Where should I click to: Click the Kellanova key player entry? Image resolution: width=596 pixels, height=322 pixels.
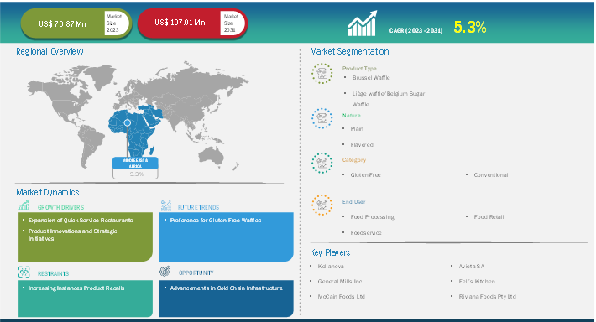[331, 266]
